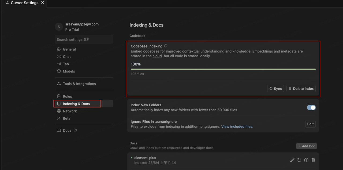343x170 pixels.
Task: Delete element-plus doc with trash icon
Action: click(313, 160)
